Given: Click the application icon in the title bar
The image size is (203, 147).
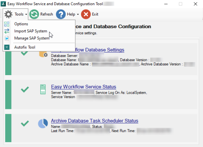Looking at the screenshot, I should click(3, 4).
